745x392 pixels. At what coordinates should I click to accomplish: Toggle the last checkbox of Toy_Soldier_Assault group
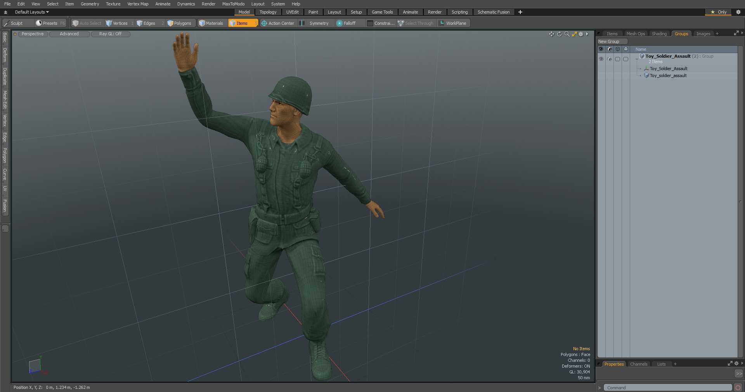point(625,59)
